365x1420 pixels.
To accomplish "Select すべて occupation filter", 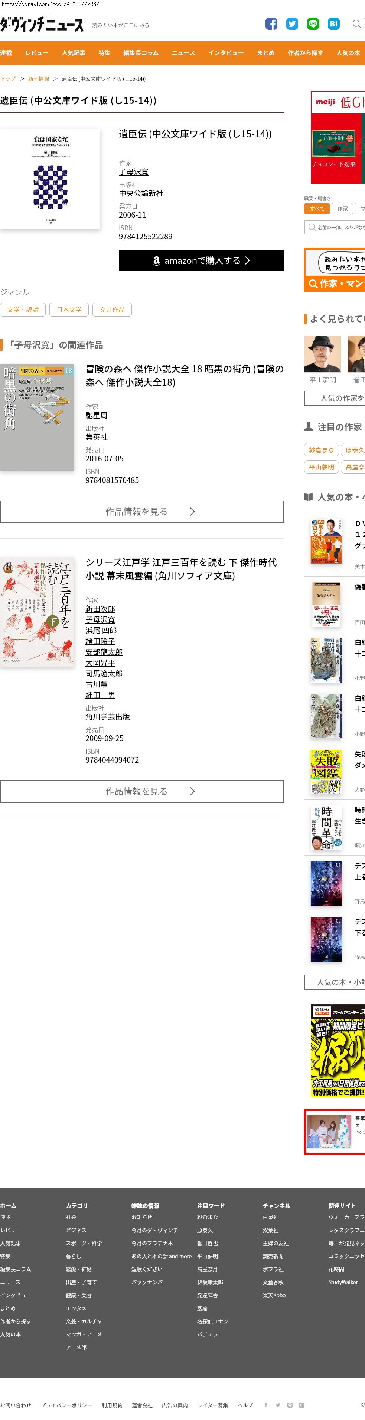I will click(317, 209).
